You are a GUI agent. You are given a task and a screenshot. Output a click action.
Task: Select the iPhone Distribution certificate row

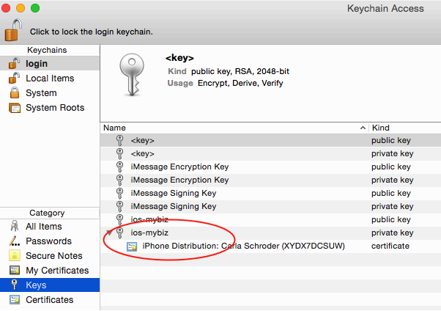click(x=242, y=246)
